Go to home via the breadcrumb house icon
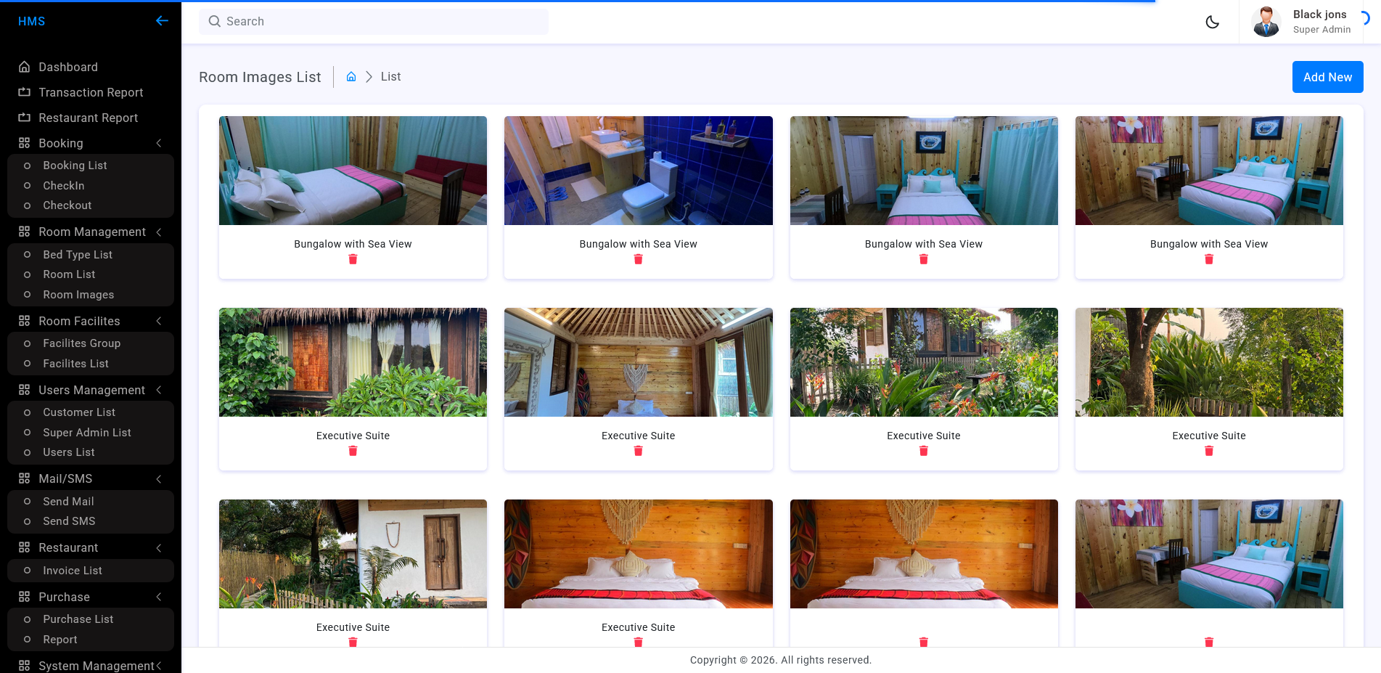1381x673 pixels. [x=351, y=77]
